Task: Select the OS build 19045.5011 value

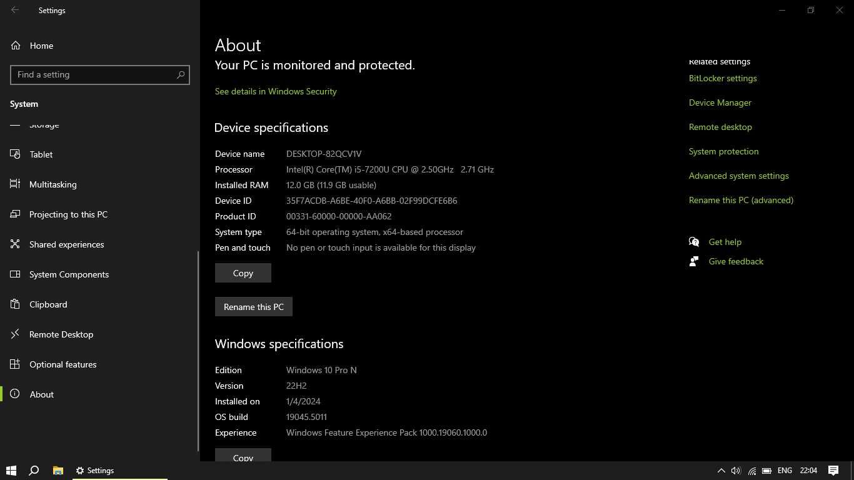Action: (x=306, y=417)
